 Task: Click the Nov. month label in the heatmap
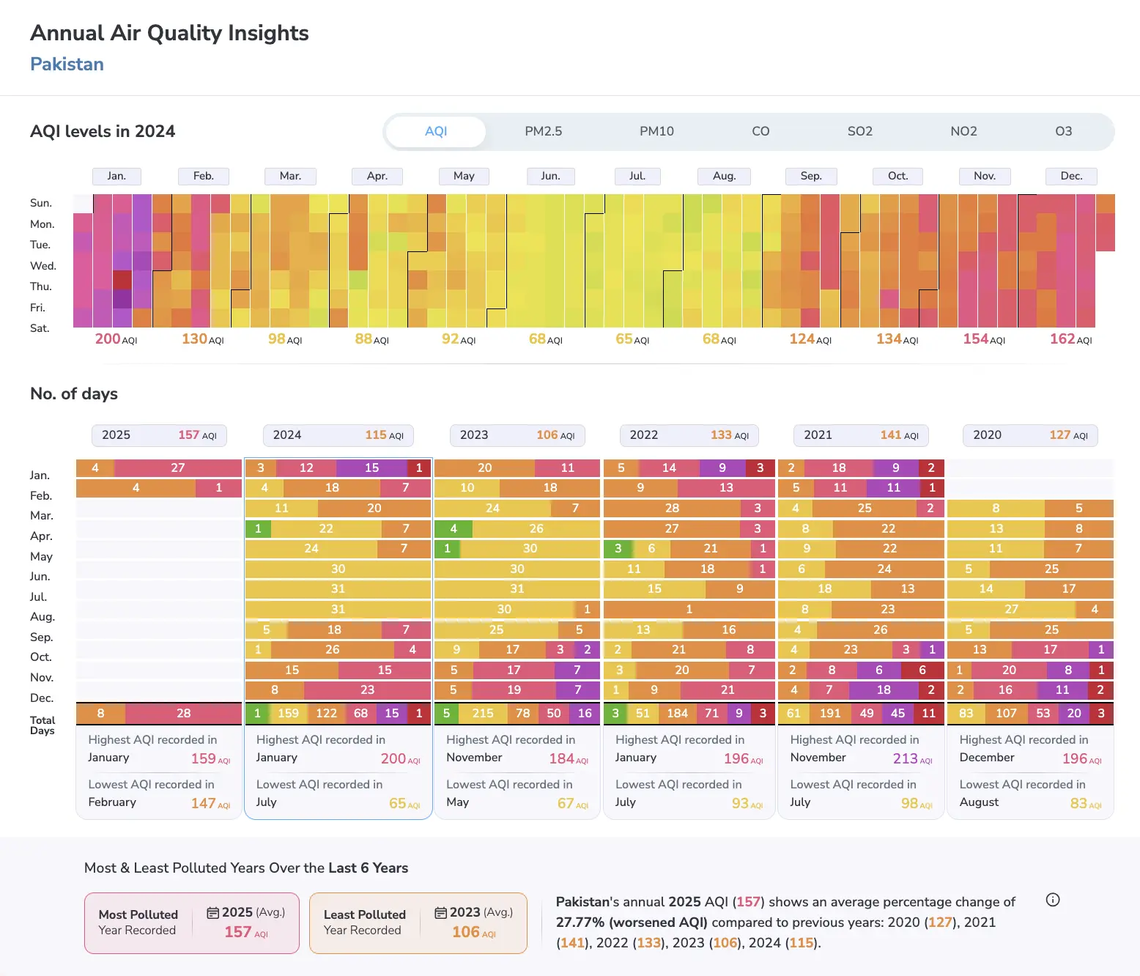click(x=985, y=176)
